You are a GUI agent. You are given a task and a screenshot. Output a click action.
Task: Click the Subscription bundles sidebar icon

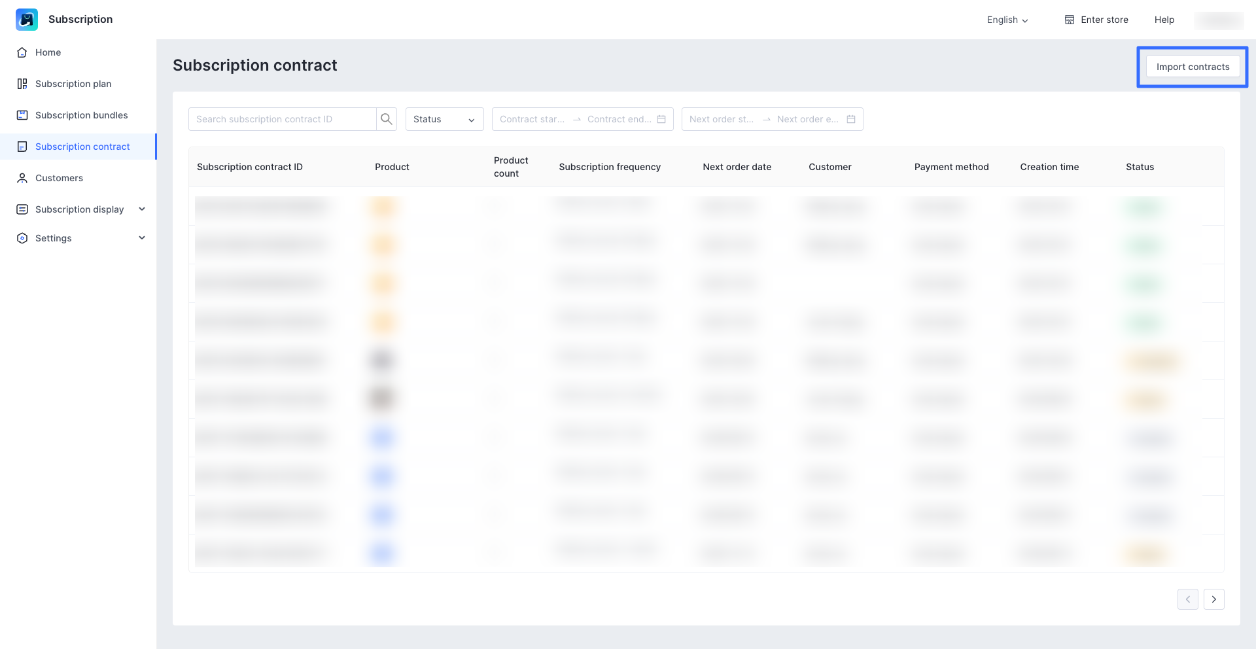tap(22, 115)
